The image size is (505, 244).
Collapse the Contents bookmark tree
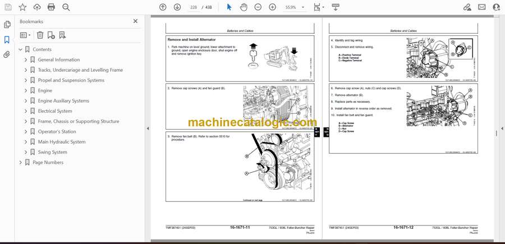(x=21, y=49)
